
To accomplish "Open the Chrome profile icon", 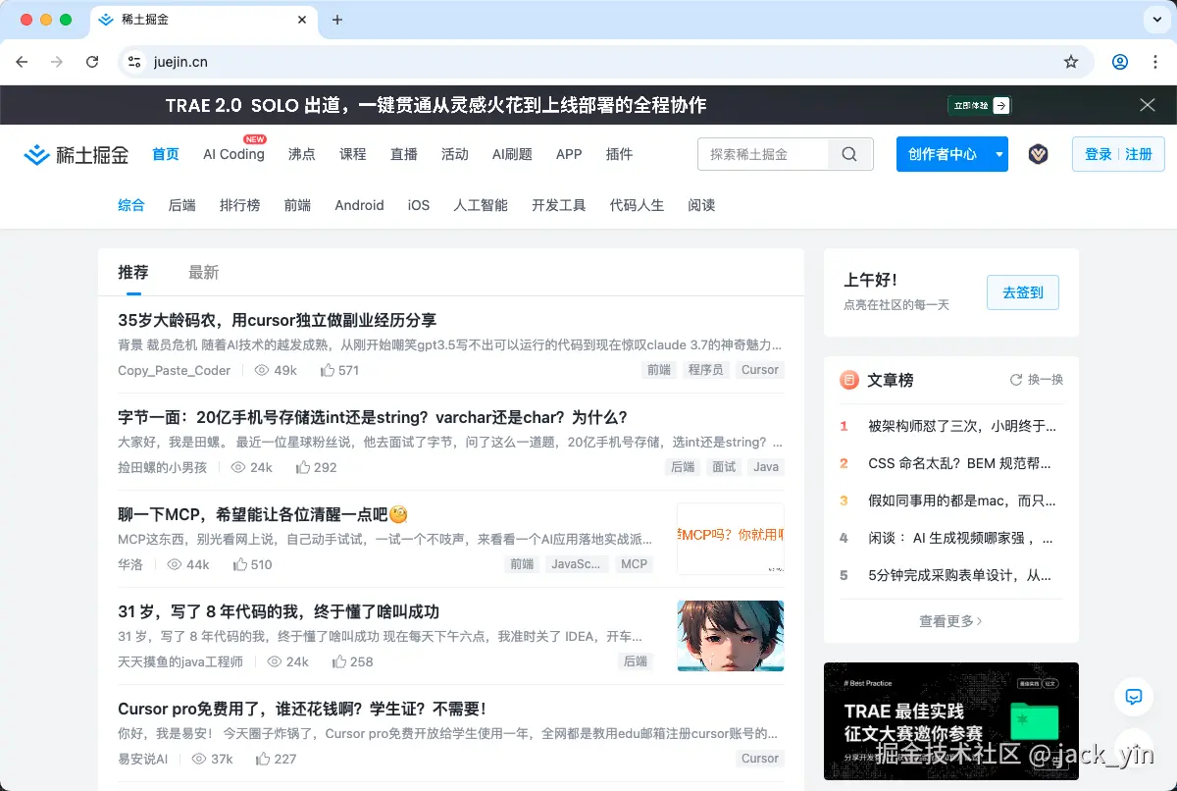I will click(1120, 62).
